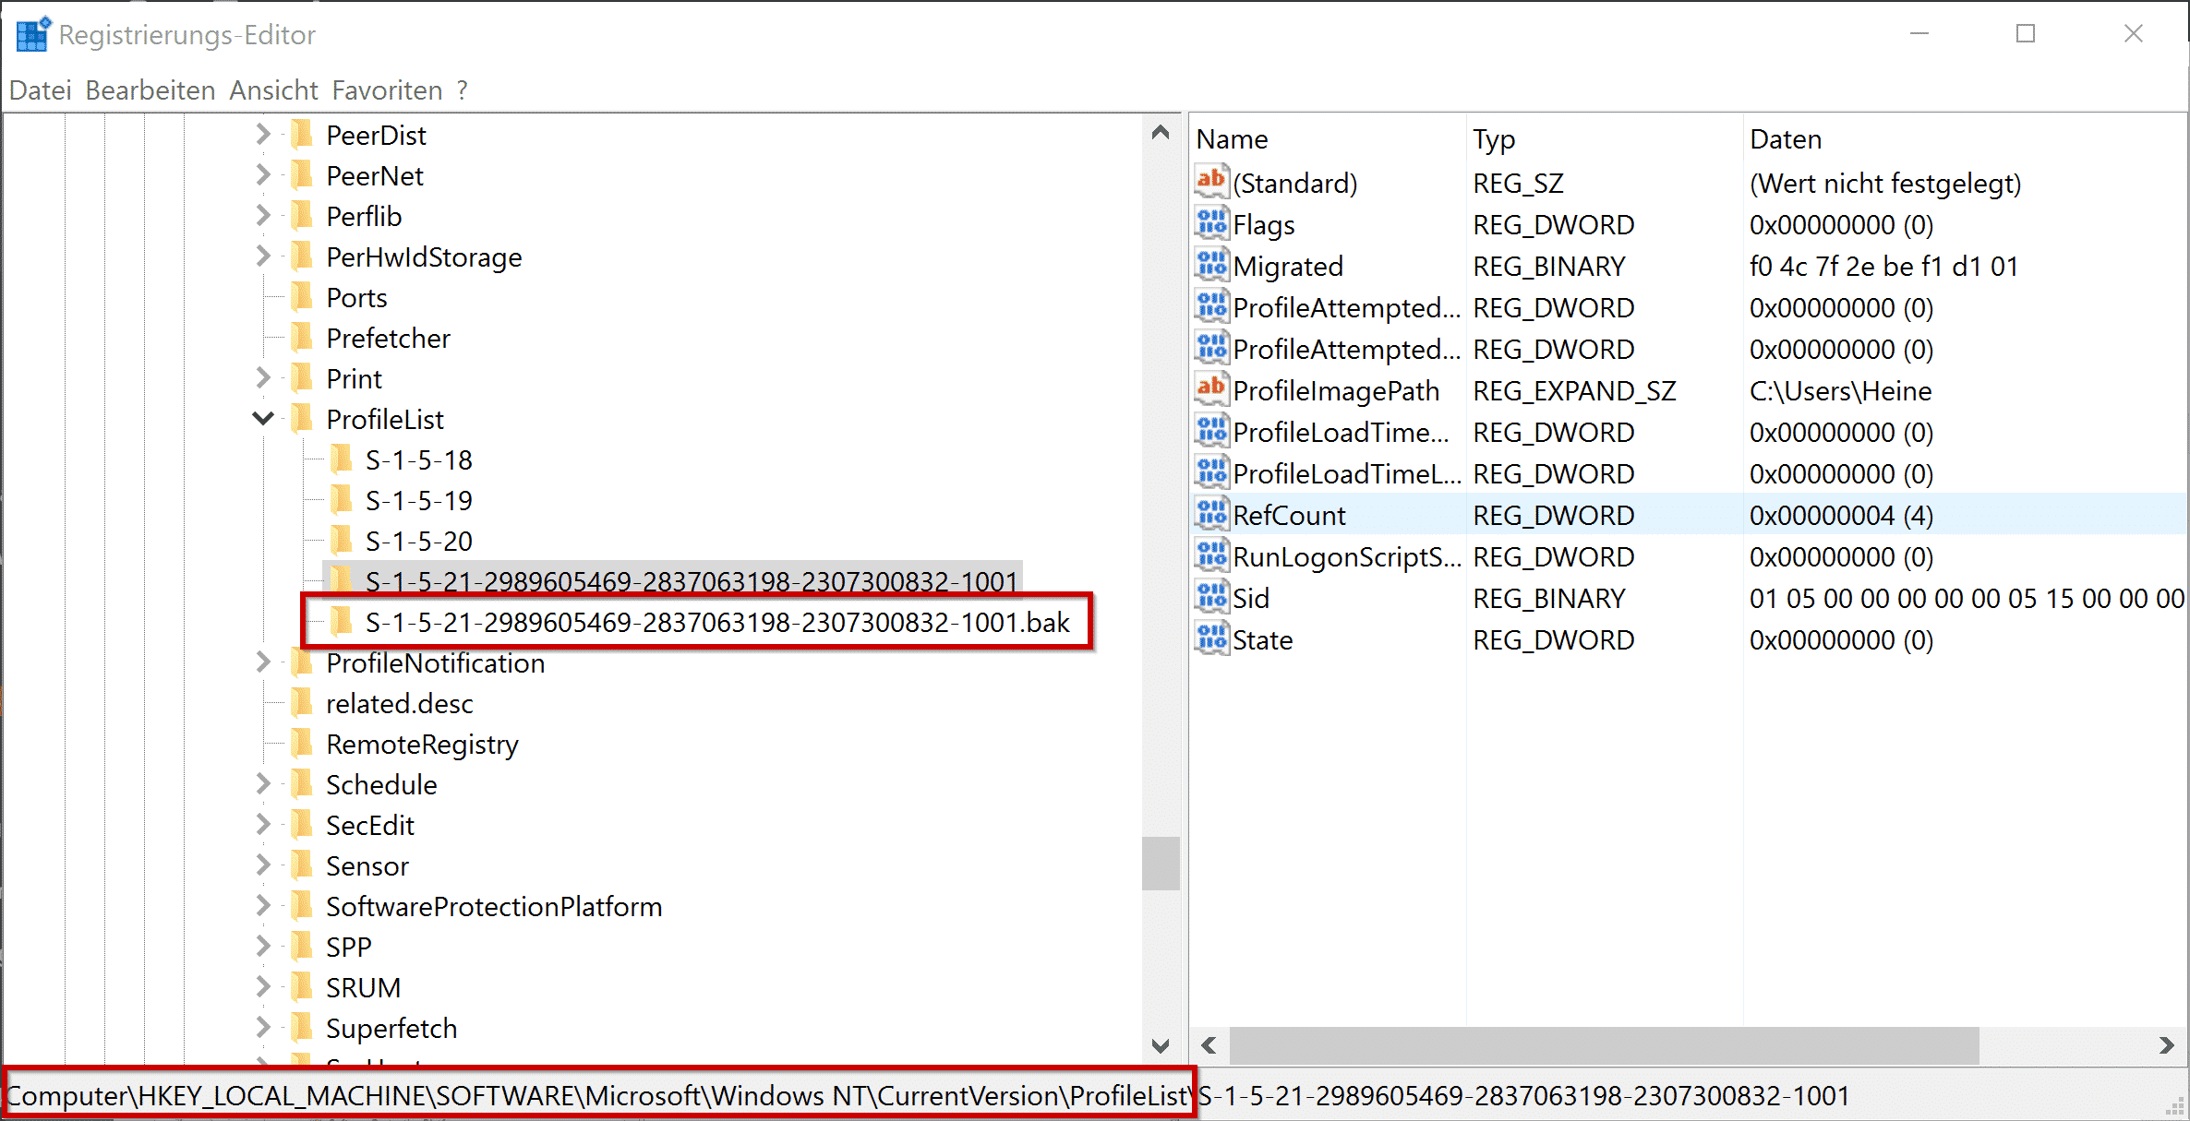Expand the PeerNet key
The height and width of the screenshot is (1121, 2190).
tap(263, 175)
